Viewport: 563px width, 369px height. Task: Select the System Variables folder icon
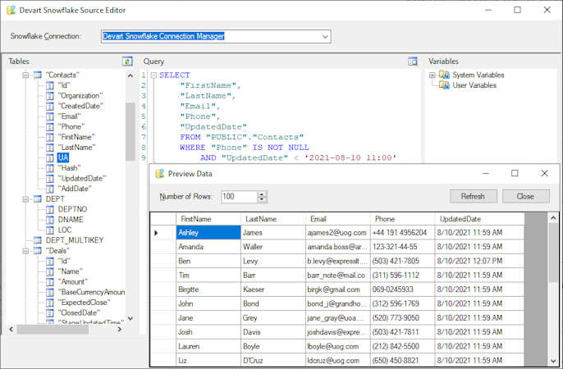[x=445, y=75]
